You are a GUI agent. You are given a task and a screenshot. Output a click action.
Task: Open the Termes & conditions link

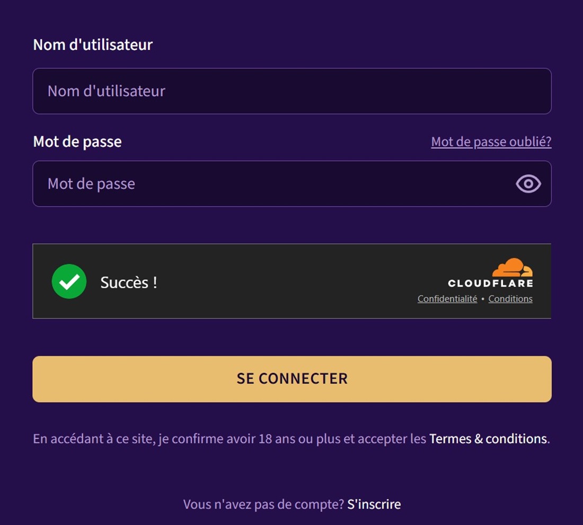[488, 439]
